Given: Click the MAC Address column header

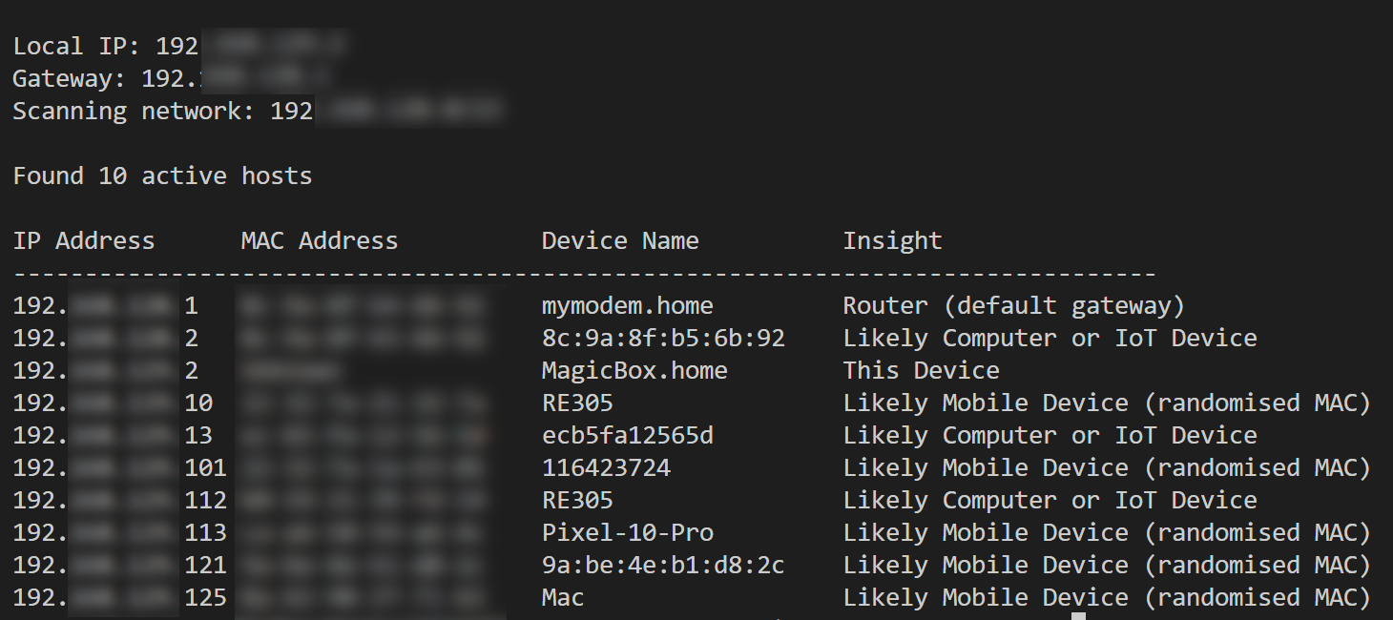Looking at the screenshot, I should [320, 241].
